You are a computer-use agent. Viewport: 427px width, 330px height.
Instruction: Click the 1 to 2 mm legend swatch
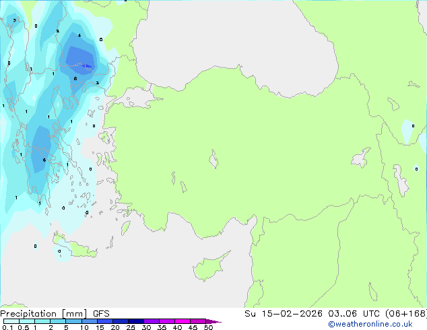tap(42, 321)
